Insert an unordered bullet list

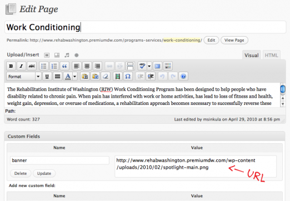(44, 66)
